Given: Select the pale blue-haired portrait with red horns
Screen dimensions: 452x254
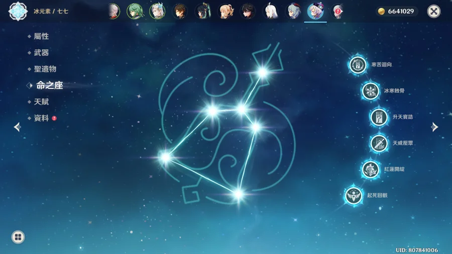Looking at the screenshot, I should tap(293, 11).
